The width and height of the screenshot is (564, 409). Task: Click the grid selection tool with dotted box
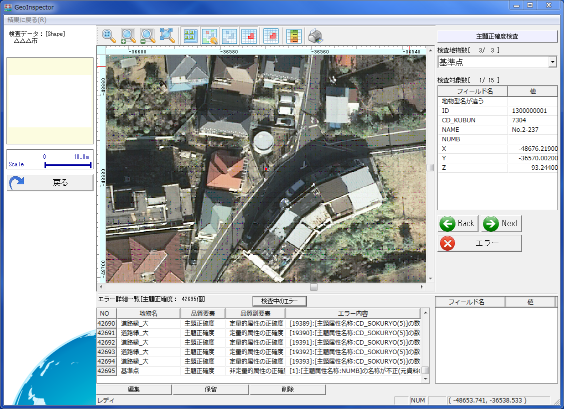click(x=271, y=36)
